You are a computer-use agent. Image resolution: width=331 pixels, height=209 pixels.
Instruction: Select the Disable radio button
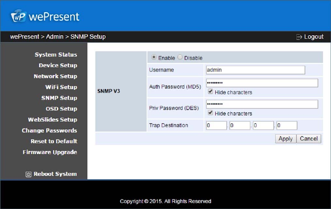(180, 57)
